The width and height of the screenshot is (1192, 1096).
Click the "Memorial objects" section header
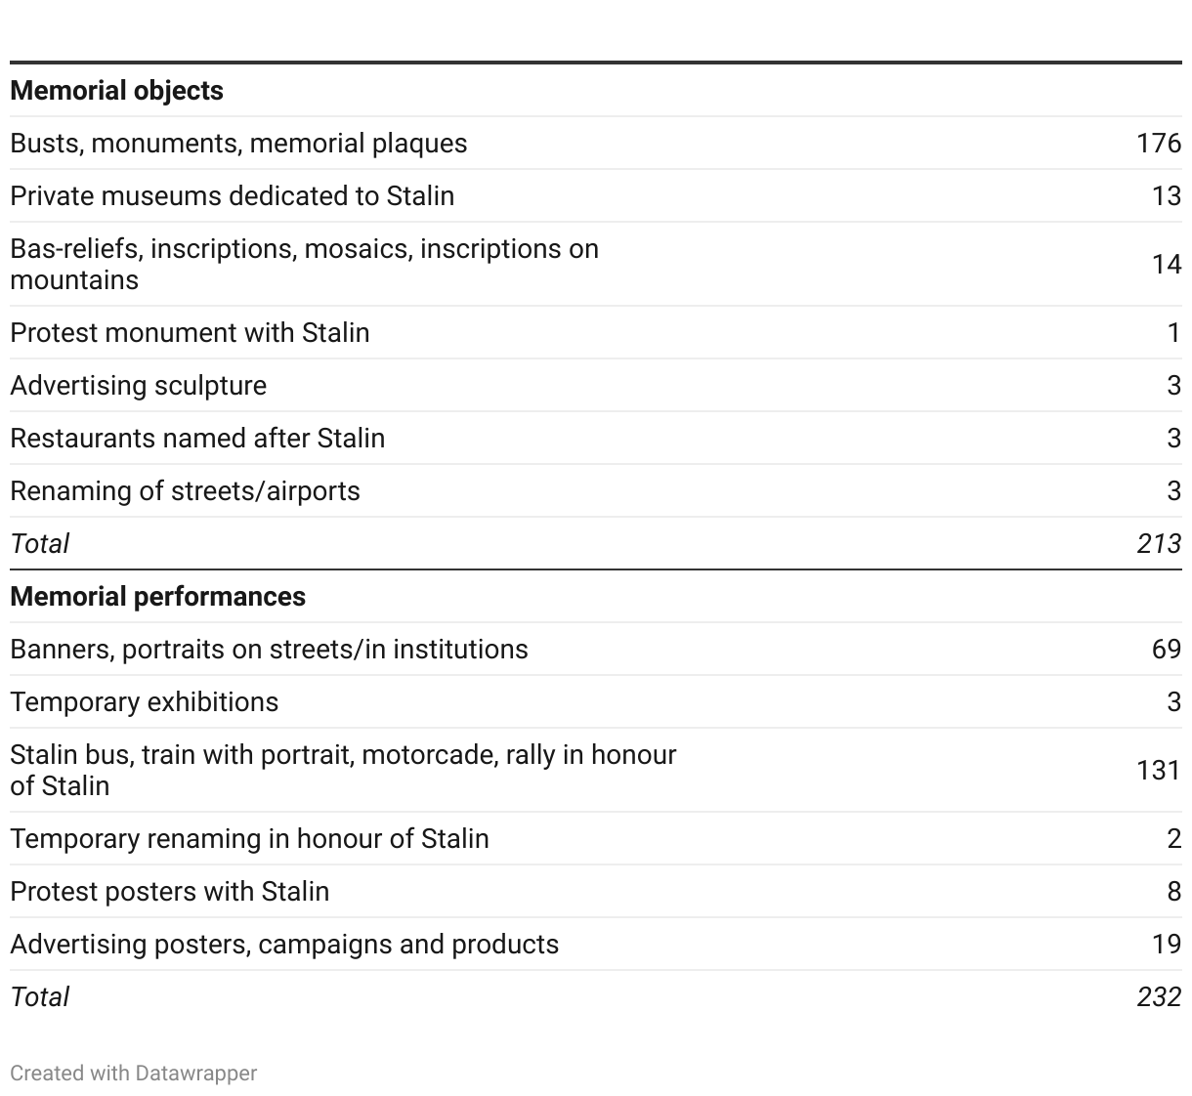116,91
